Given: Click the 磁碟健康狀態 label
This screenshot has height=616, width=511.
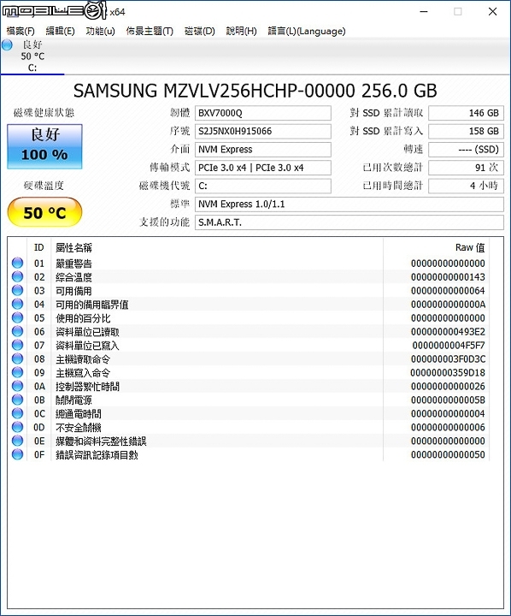Looking at the screenshot, I should (44, 113).
